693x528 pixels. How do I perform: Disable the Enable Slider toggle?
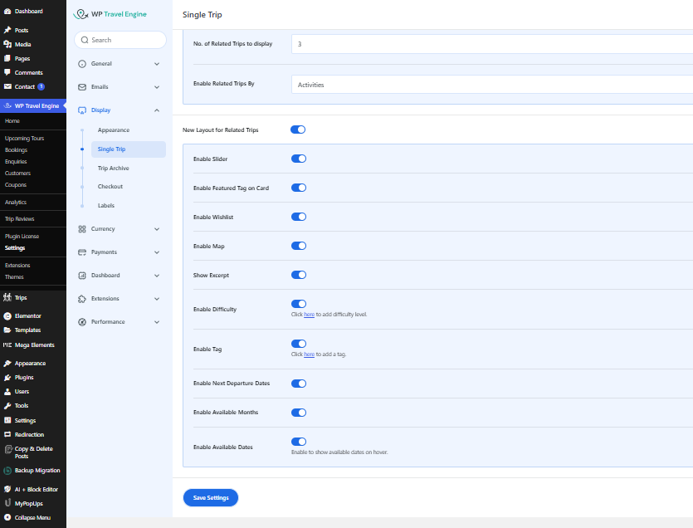(299, 159)
